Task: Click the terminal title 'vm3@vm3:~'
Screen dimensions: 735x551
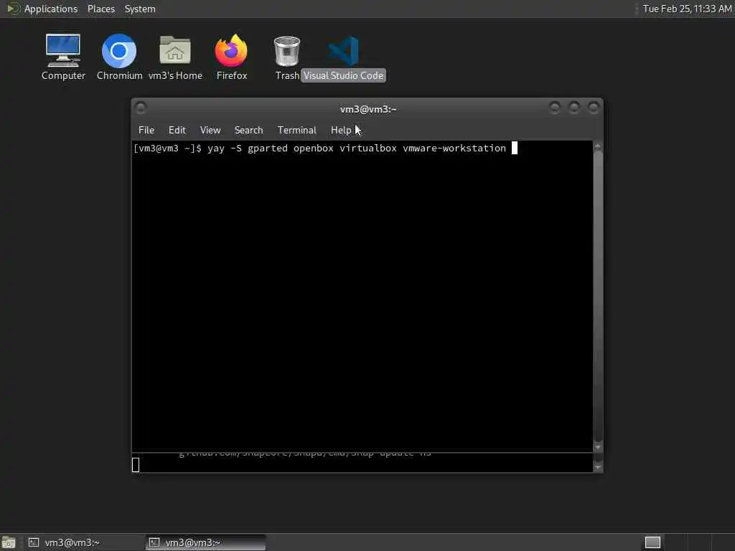Action: pos(368,109)
